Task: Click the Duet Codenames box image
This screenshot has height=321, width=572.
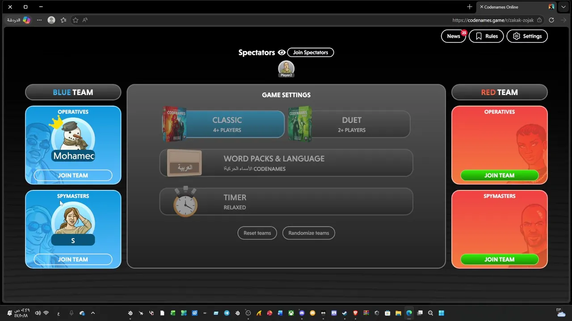Action: 300,124
